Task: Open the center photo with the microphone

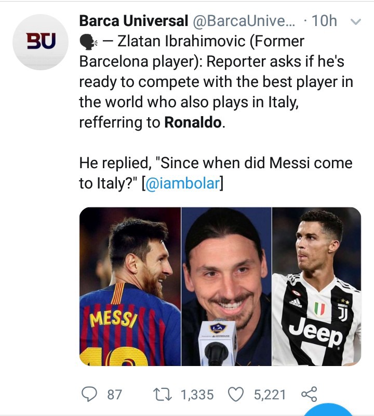Action: pos(226,286)
